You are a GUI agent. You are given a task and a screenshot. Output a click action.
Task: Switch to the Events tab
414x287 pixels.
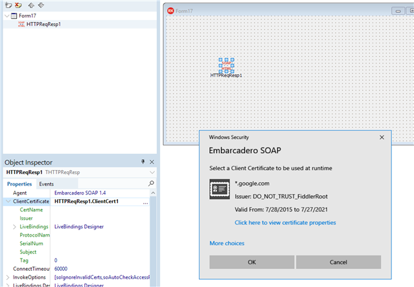[46, 184]
